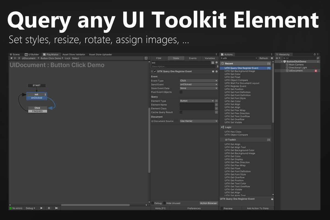The width and height of the screenshot is (330, 220).
Task: Open the action settings gear in the State panel
Action: pos(216,71)
